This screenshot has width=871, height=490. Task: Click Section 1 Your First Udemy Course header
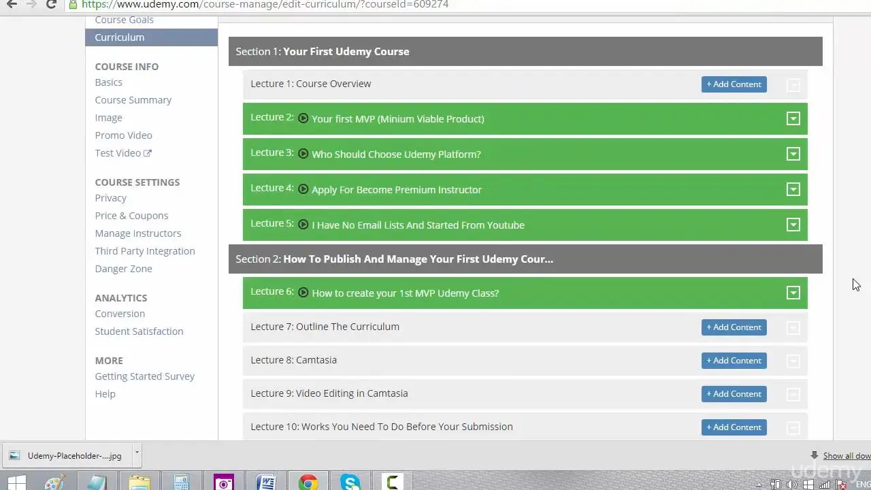[x=525, y=52]
